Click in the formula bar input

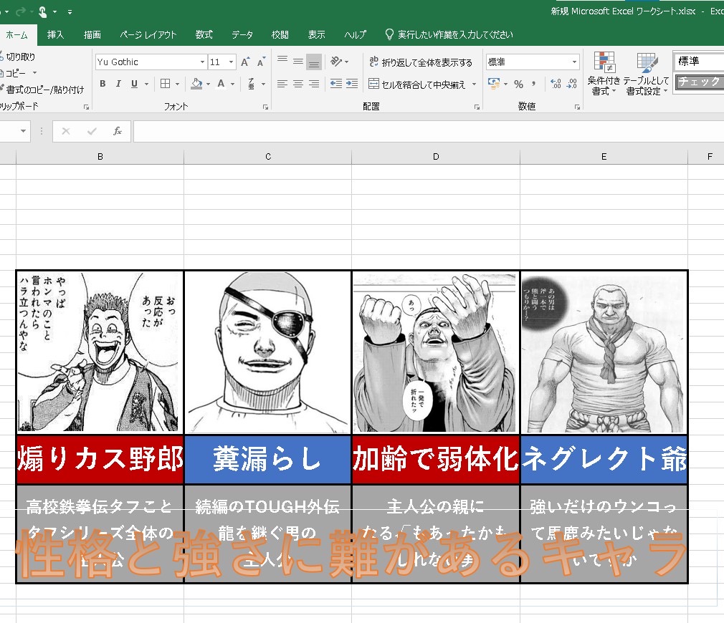[423, 131]
